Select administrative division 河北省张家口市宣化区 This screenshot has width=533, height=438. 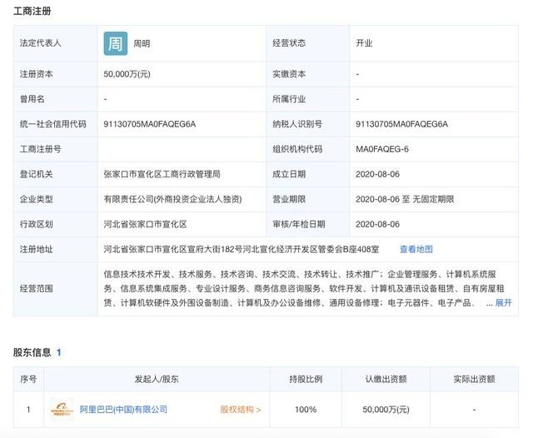[x=145, y=224]
